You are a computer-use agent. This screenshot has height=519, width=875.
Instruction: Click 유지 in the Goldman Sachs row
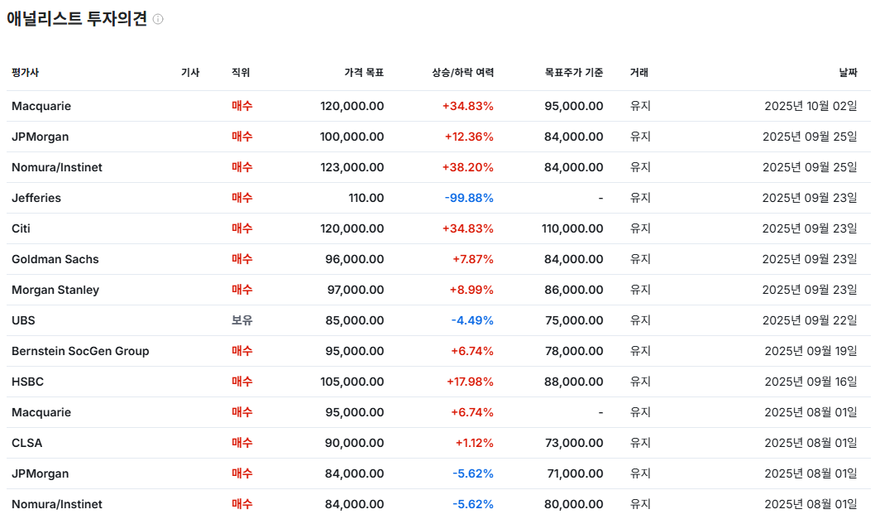tap(640, 259)
